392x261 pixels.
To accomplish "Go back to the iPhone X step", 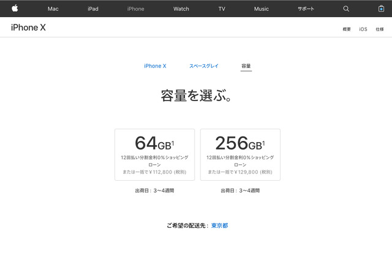I will 155,66.
